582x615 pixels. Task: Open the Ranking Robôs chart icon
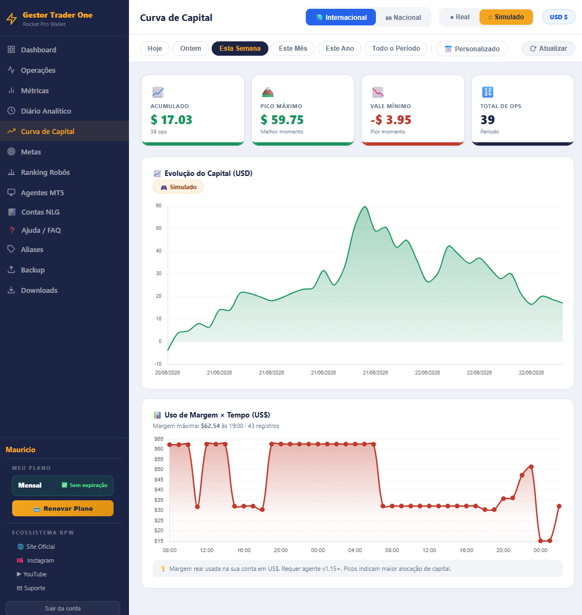coord(12,172)
